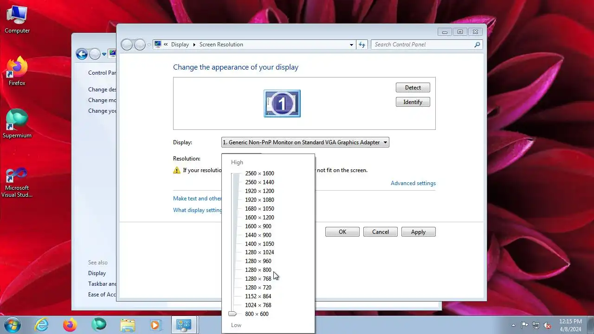Open the network tray icon
594x334 pixels.
[x=536, y=325]
